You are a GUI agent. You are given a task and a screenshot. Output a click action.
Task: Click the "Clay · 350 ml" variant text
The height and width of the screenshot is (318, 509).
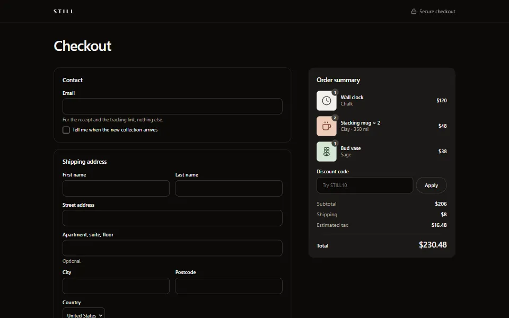[x=355, y=129]
